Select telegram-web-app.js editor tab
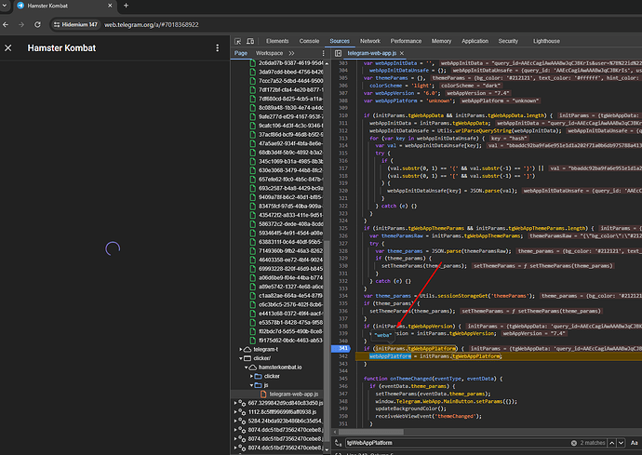This screenshot has height=455, width=642. (372, 53)
